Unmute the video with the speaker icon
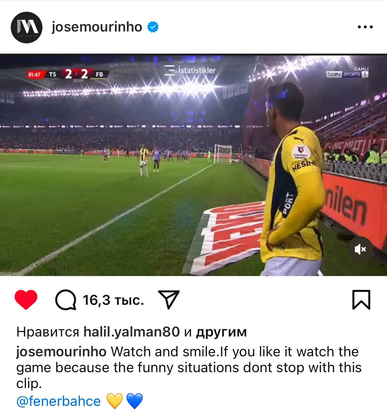The image size is (387, 412). point(360,249)
